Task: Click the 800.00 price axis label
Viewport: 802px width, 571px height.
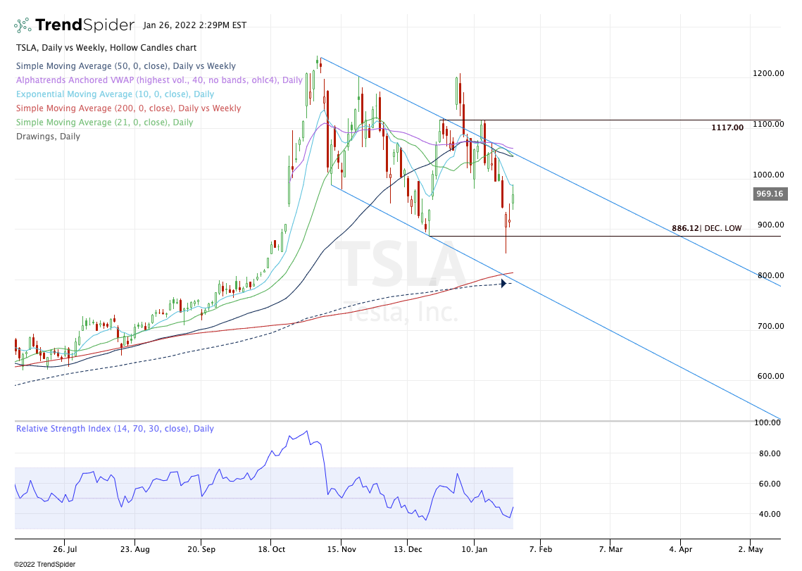Action: 771,275
